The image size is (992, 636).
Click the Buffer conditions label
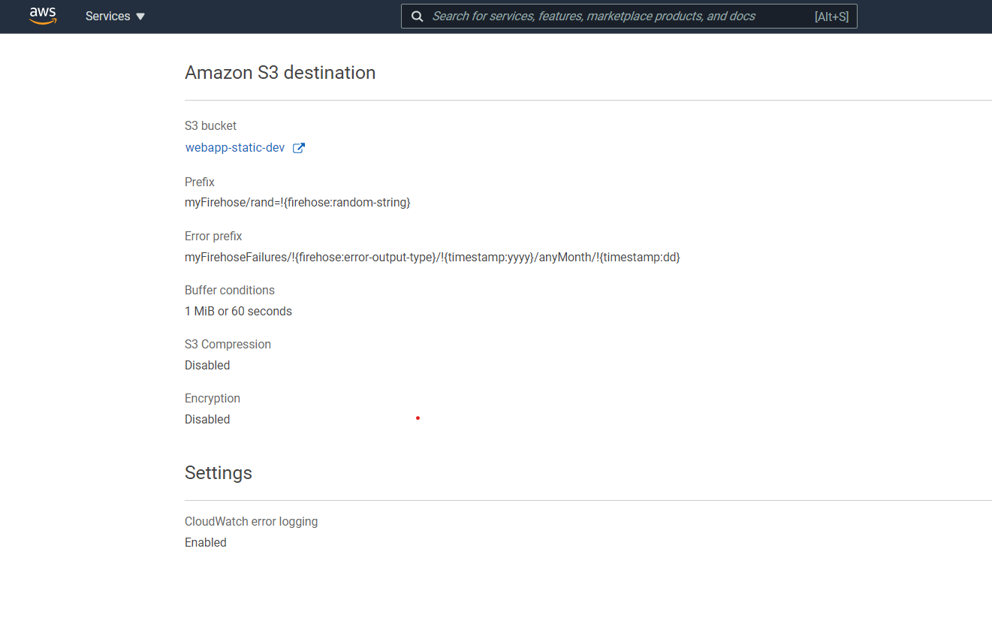[x=230, y=290]
